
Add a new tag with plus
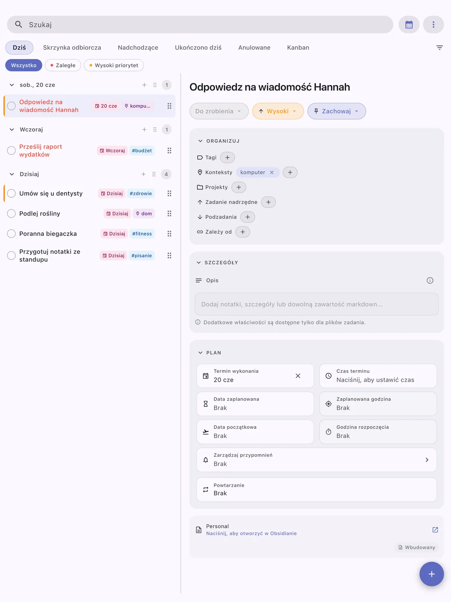[227, 157]
